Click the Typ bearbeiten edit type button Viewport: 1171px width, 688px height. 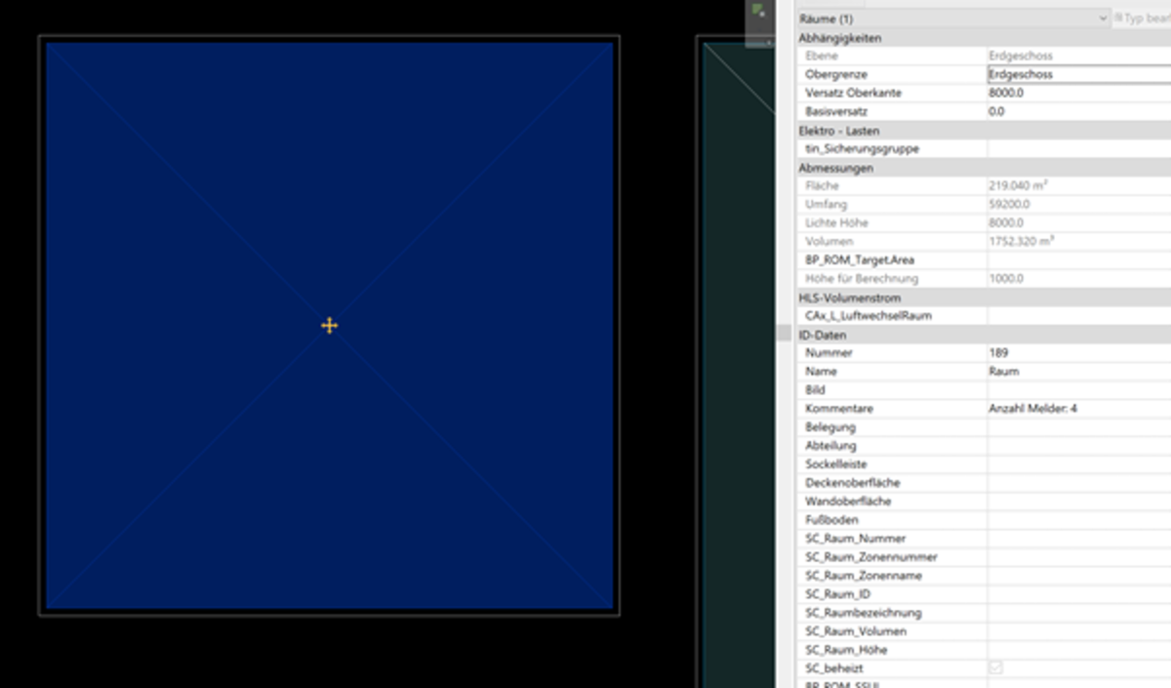click(x=1142, y=19)
